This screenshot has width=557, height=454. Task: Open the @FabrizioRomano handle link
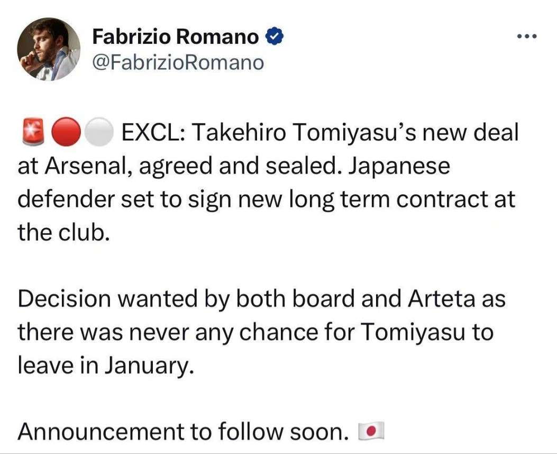pos(178,63)
